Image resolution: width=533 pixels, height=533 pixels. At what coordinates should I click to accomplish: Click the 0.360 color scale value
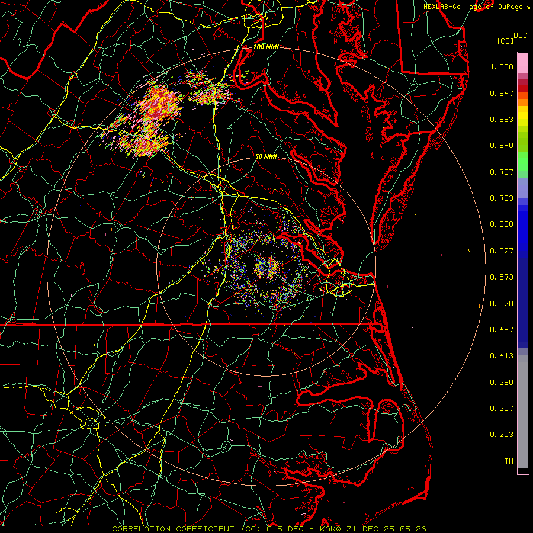[x=502, y=383]
